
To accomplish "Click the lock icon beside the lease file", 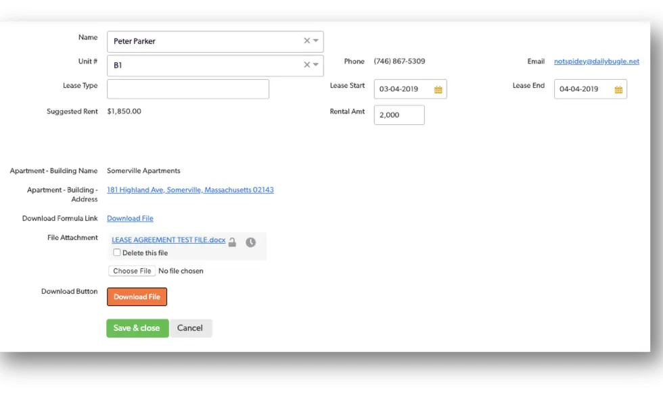I will pos(232,242).
